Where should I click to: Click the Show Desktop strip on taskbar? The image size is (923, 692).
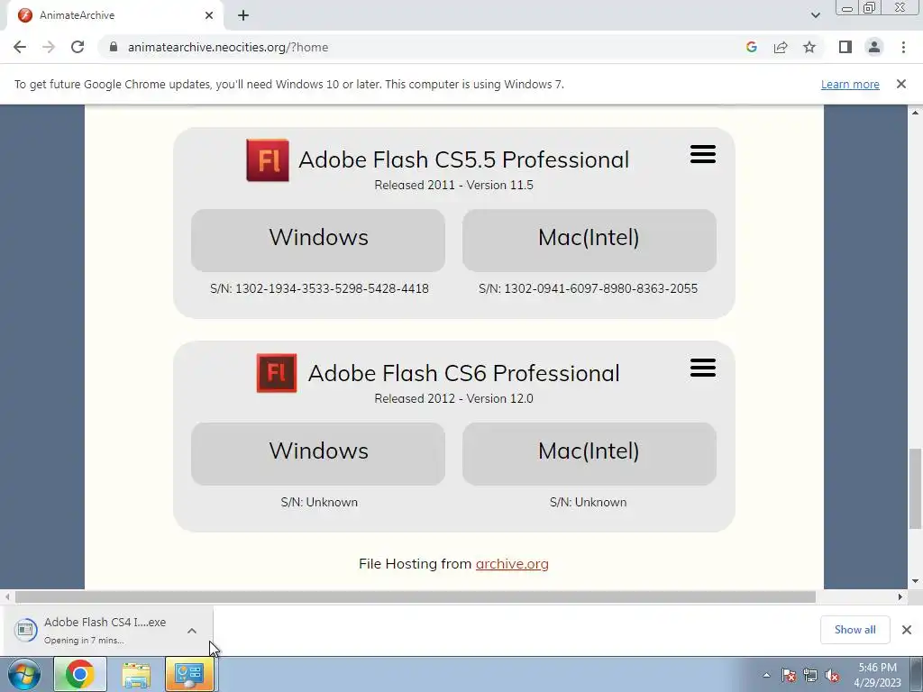pyautogui.click(x=917, y=674)
